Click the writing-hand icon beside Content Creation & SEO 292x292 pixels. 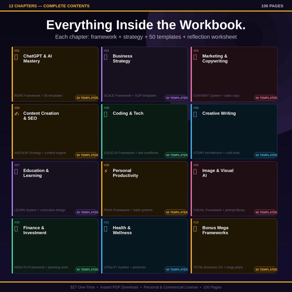pos(17,114)
